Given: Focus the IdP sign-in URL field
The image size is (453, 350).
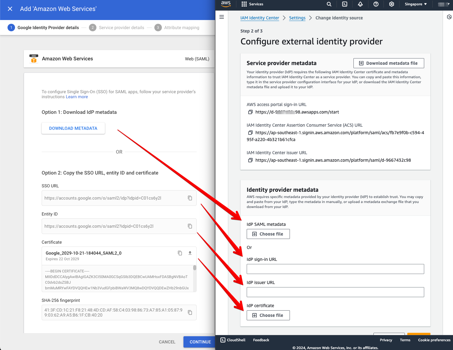Looking at the screenshot, I should pyautogui.click(x=335, y=269).
